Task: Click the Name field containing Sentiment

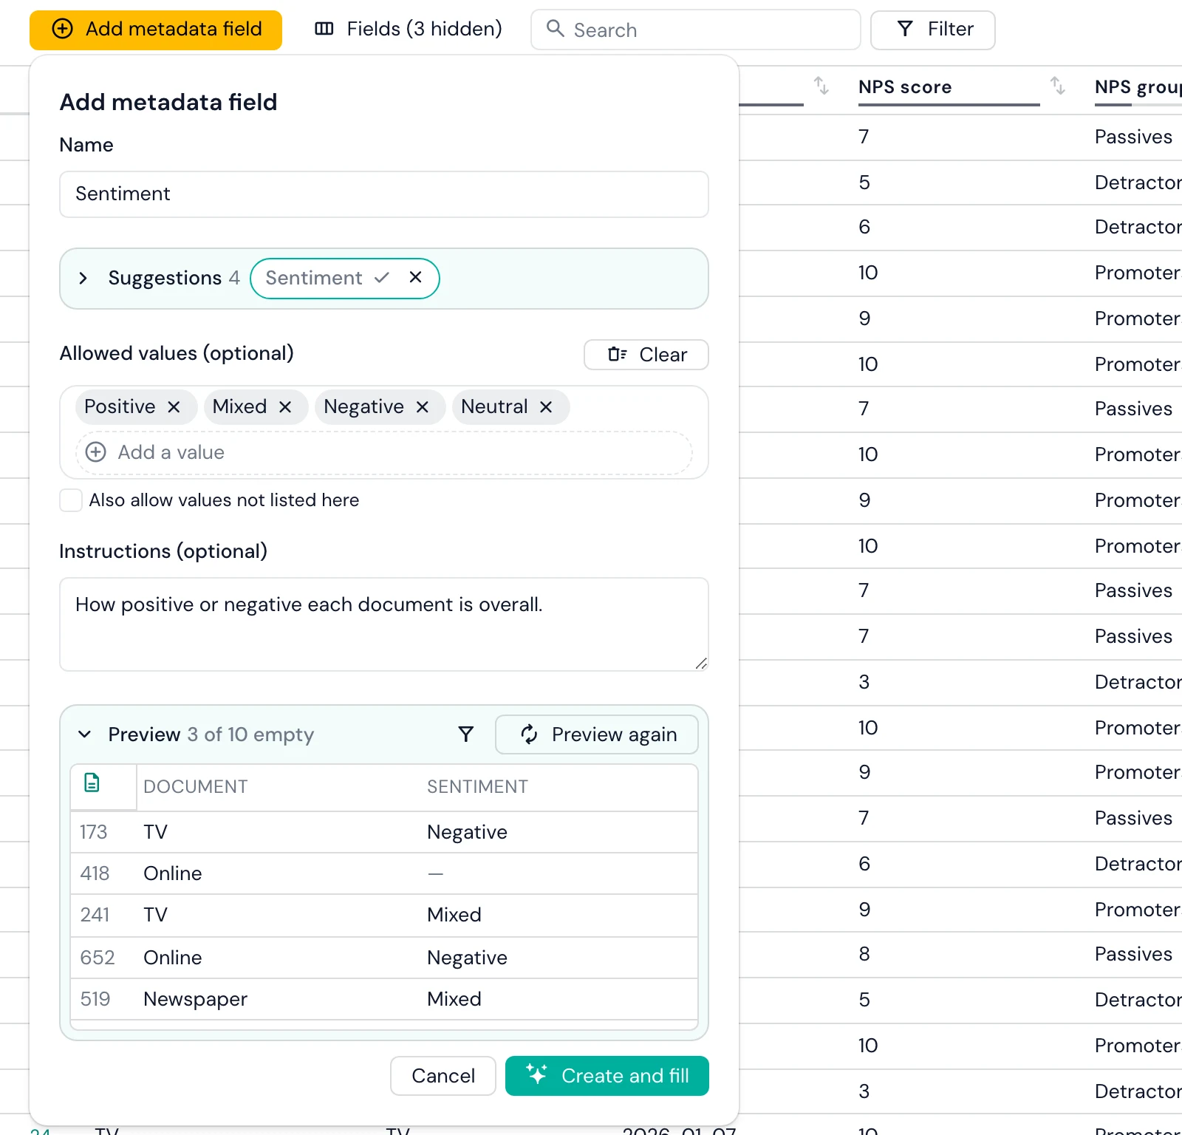Action: (384, 194)
